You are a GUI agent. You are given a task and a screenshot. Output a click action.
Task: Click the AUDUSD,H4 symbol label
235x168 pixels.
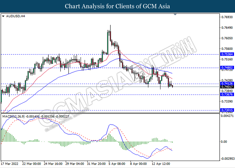(x=15, y=16)
